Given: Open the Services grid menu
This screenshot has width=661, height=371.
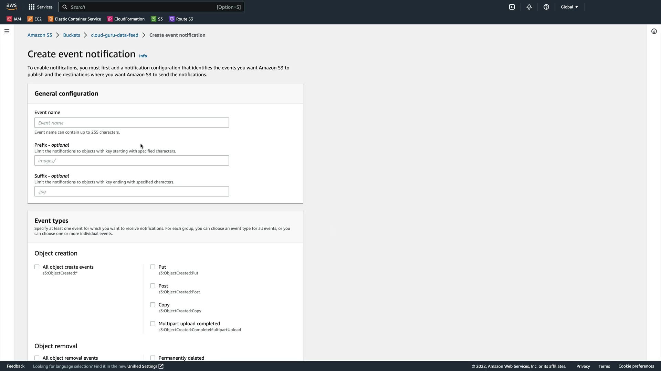Looking at the screenshot, I should [40, 7].
